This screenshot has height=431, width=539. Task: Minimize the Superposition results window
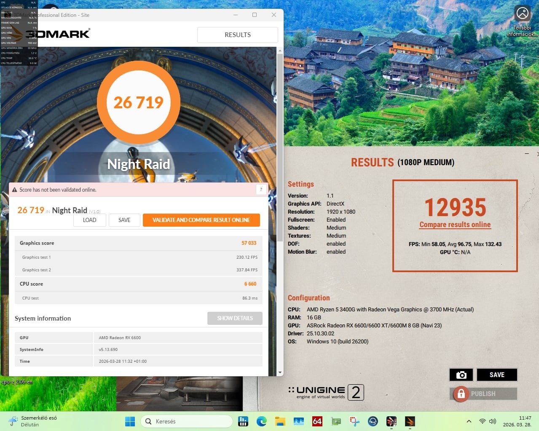coord(527,154)
